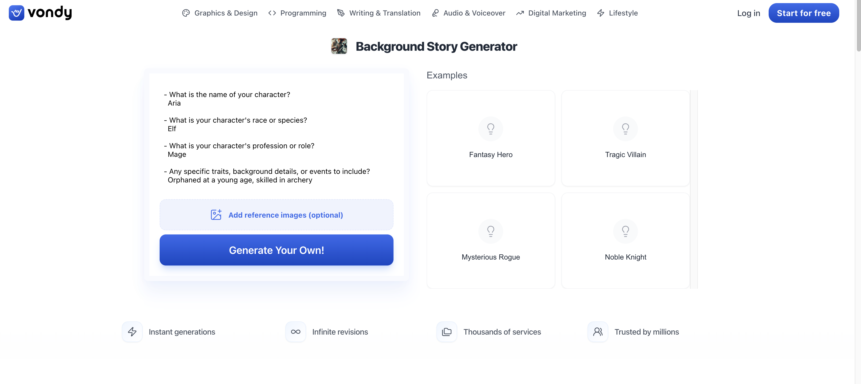Select the Tragic Villain example card

click(x=625, y=138)
